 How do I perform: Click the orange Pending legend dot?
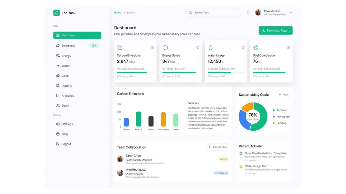click(274, 123)
